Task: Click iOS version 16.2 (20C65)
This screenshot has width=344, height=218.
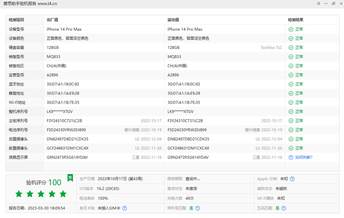Action: [108, 189]
